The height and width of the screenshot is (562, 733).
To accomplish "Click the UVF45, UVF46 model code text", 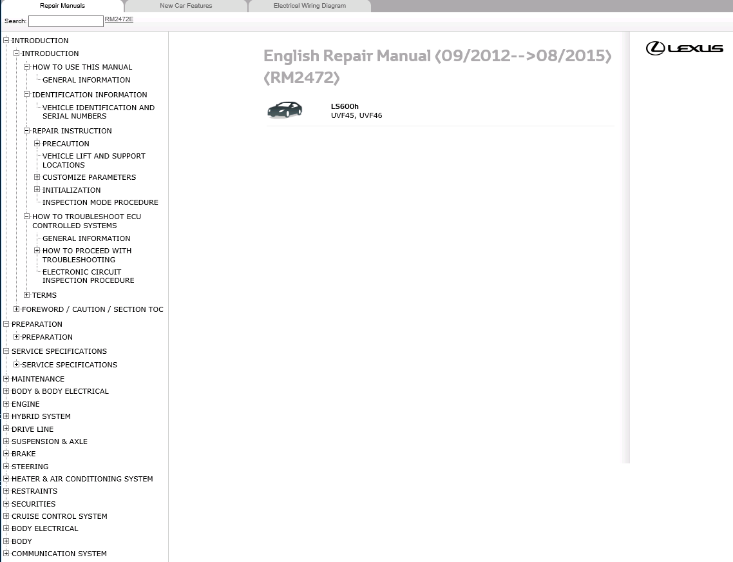I will pos(357,115).
